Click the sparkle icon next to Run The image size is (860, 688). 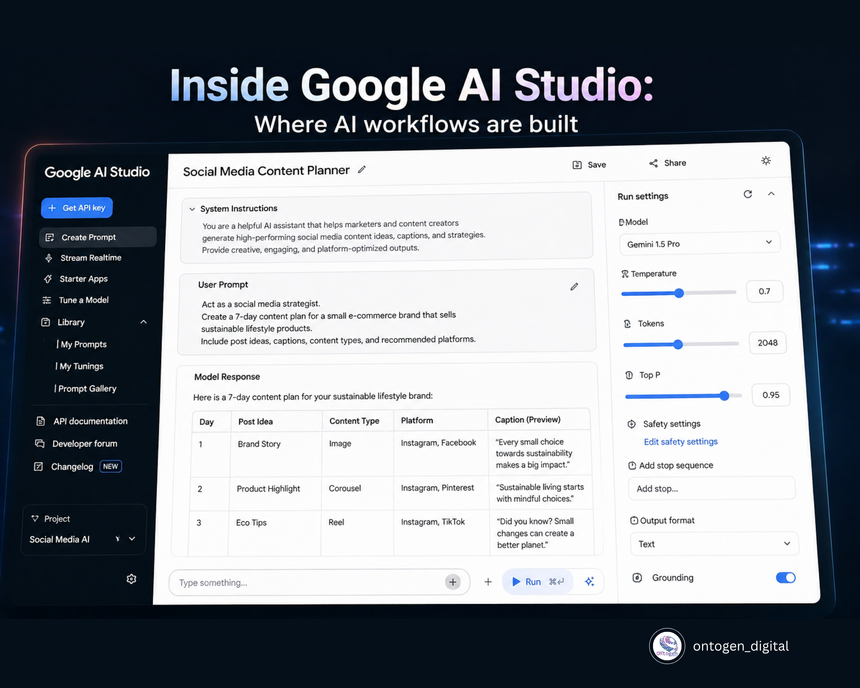click(589, 581)
